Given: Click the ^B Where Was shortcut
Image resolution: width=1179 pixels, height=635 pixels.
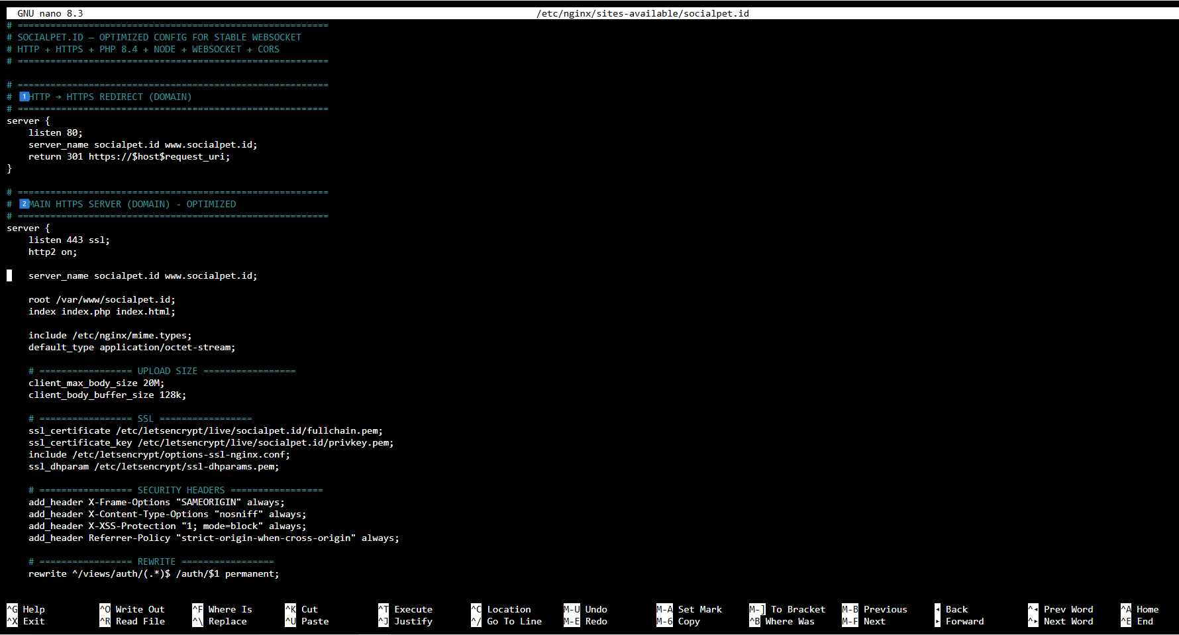Looking at the screenshot, I should click(782, 621).
